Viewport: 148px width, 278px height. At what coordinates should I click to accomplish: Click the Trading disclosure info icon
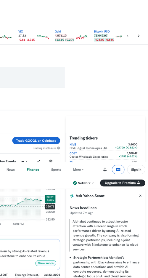59,148
